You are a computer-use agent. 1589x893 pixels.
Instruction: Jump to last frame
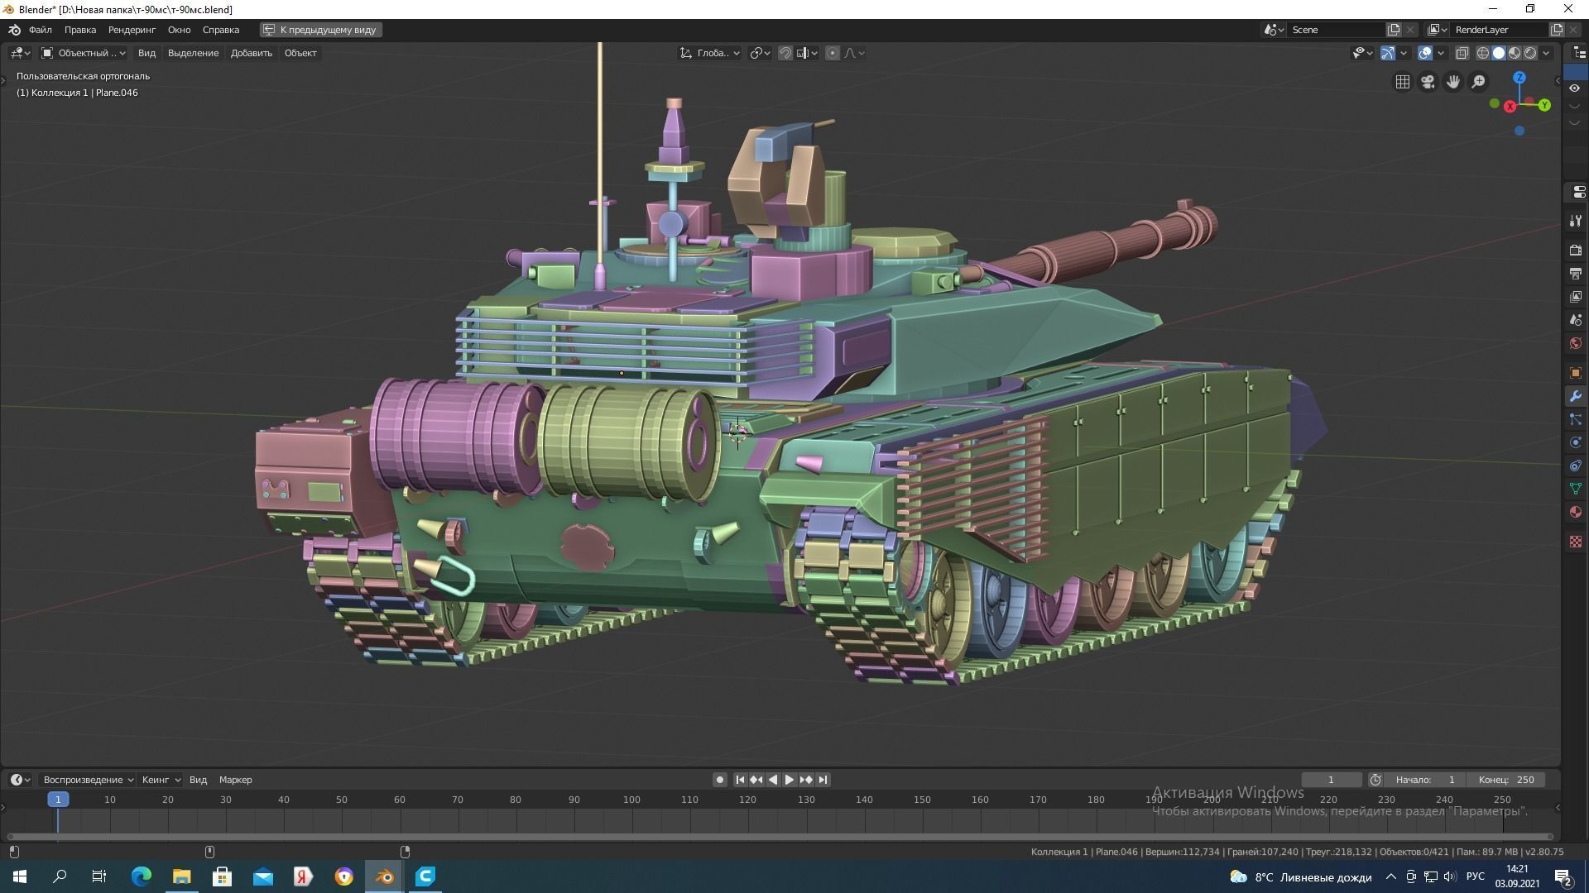pos(823,780)
